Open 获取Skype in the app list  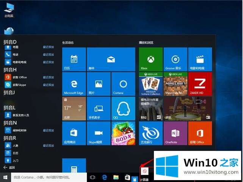29,85
